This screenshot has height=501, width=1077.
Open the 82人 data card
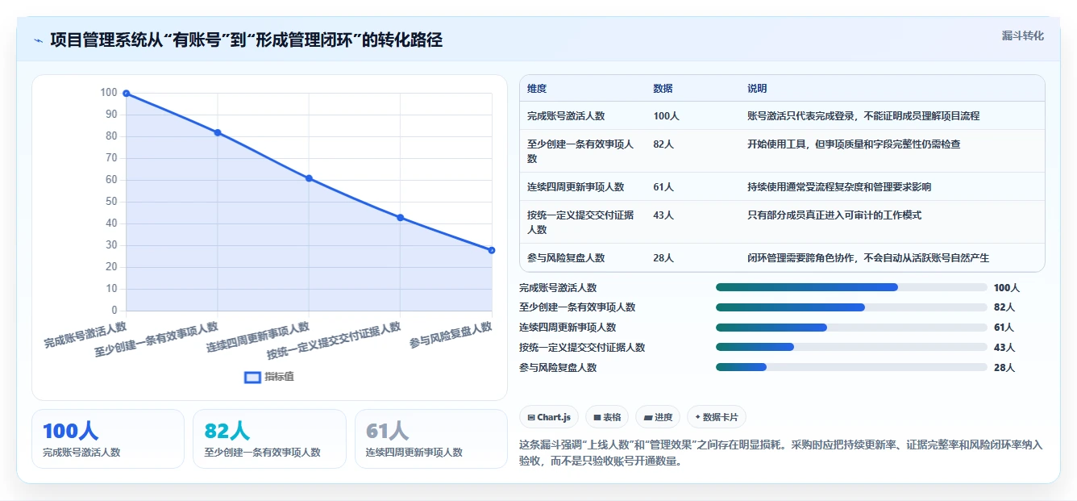pos(269,439)
